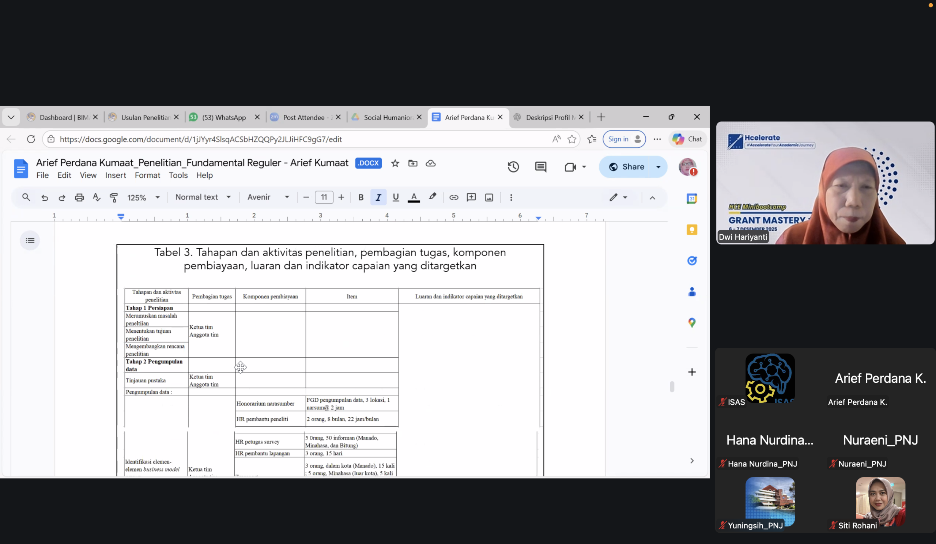936x544 pixels.
Task: Open version history clock icon
Action: coord(513,167)
